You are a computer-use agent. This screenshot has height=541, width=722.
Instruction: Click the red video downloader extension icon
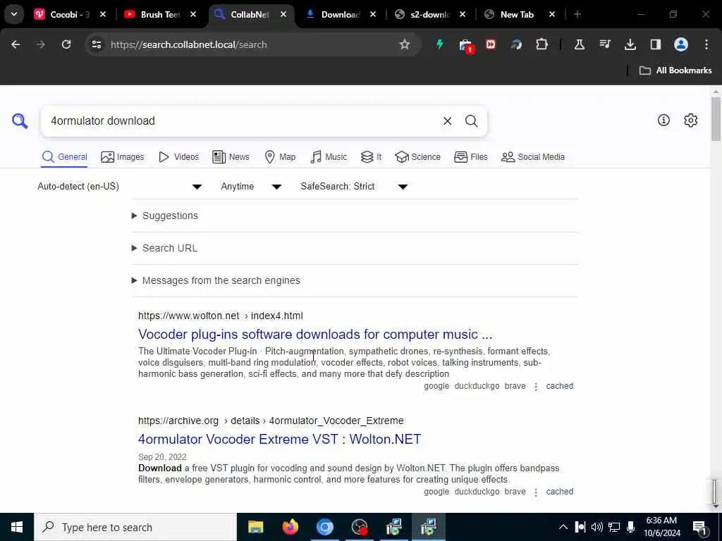coord(491,44)
